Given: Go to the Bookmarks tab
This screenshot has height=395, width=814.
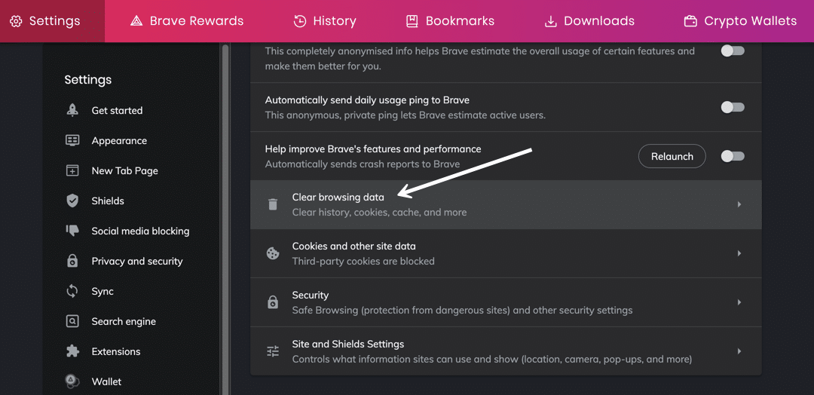Looking at the screenshot, I should tap(450, 21).
